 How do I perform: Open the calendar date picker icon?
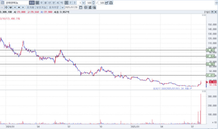tap(81, 7)
